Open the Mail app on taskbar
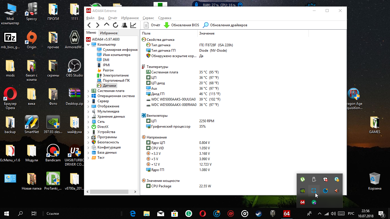The width and height of the screenshot is (390, 219). coord(161,213)
